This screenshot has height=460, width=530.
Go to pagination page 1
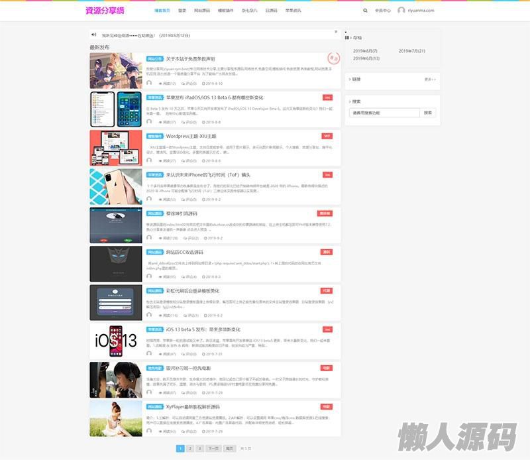coord(180,448)
